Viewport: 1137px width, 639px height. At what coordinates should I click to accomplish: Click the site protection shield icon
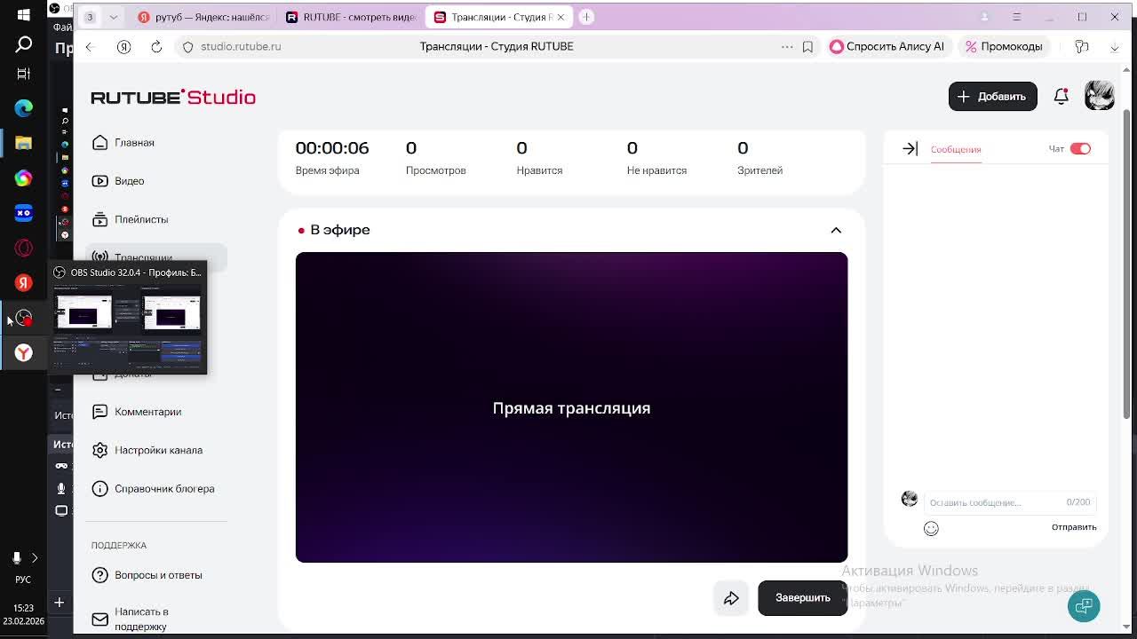tap(187, 46)
